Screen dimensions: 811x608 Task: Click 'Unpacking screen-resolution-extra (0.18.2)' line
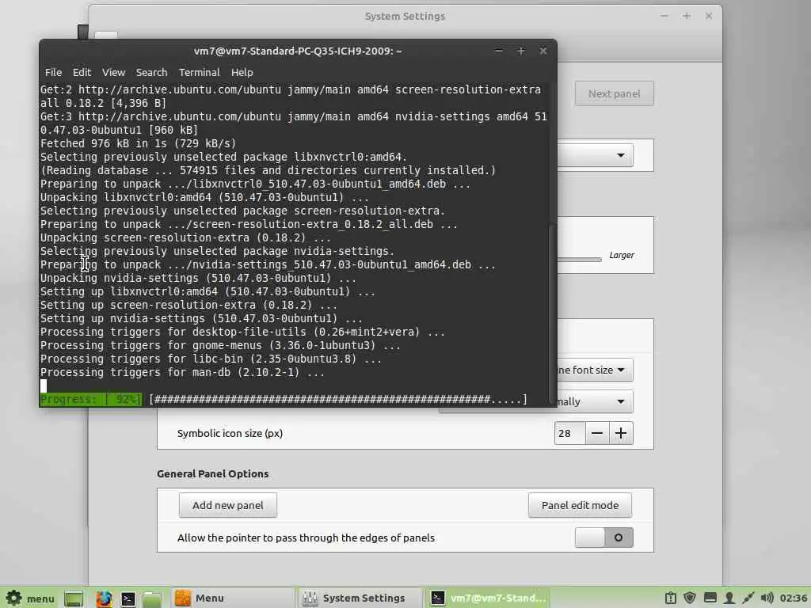click(185, 237)
